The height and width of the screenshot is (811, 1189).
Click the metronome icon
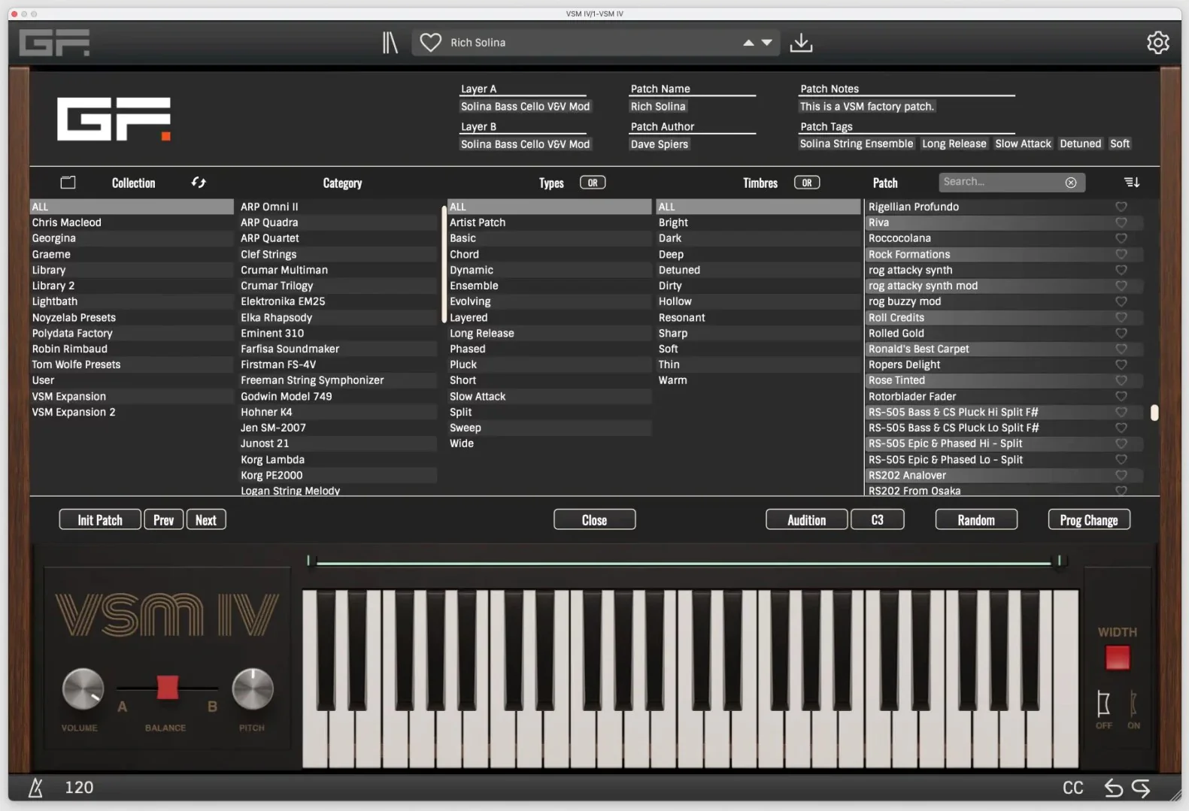[35, 787]
